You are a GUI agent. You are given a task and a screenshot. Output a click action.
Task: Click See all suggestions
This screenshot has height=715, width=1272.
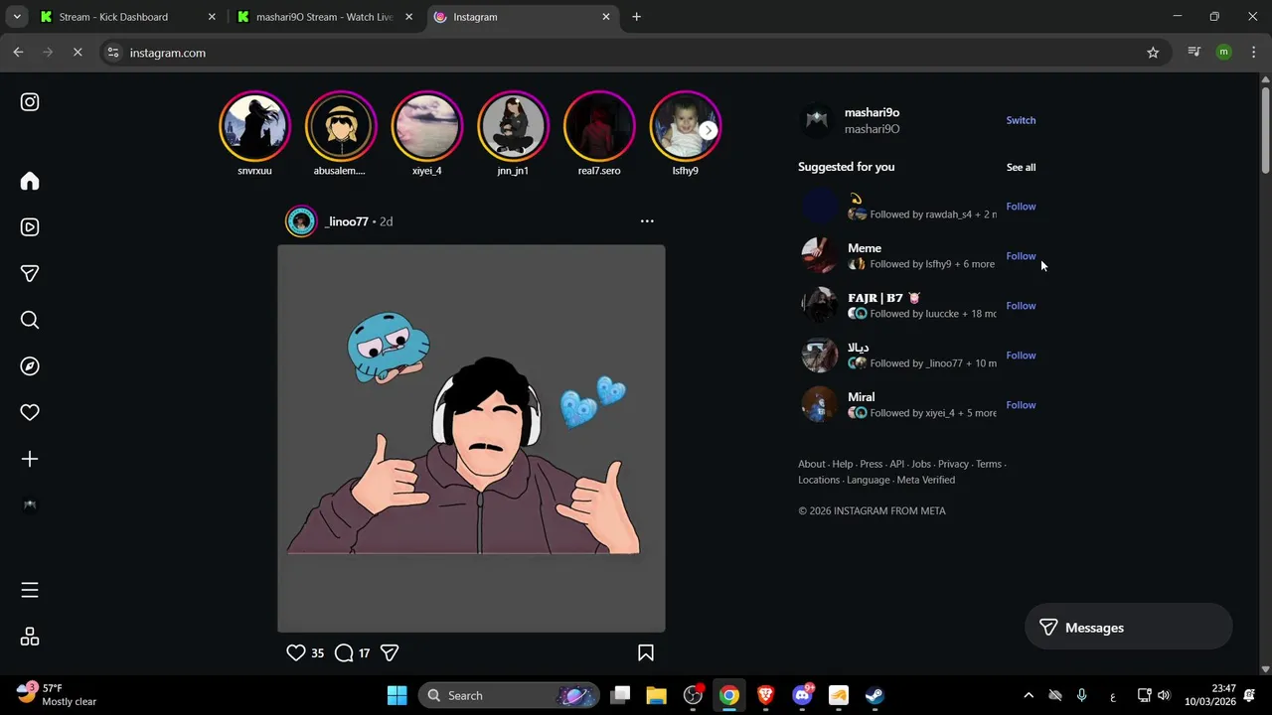pos(1021,167)
